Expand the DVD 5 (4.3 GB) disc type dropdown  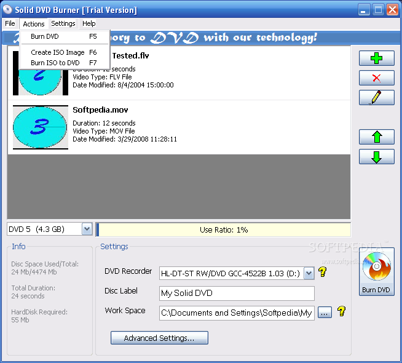87,229
